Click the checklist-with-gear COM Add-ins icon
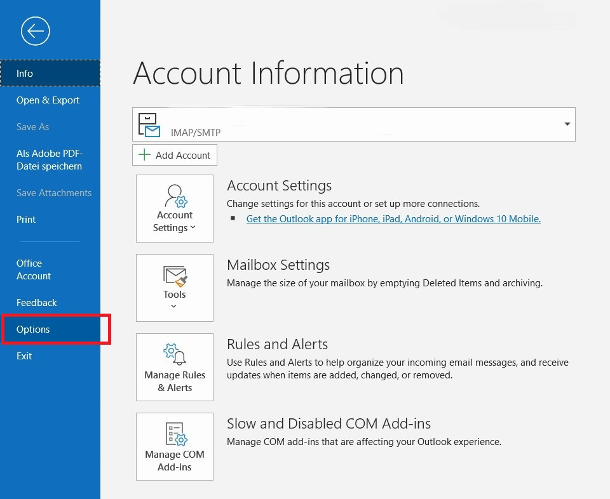Viewport: 610px width, 499px height. tap(176, 434)
